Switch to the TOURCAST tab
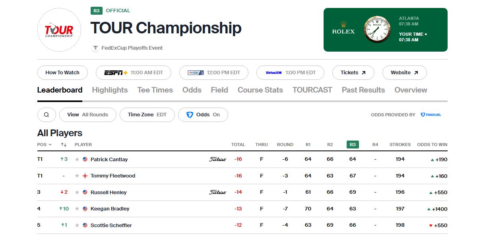The height and width of the screenshot is (243, 481). point(312,90)
